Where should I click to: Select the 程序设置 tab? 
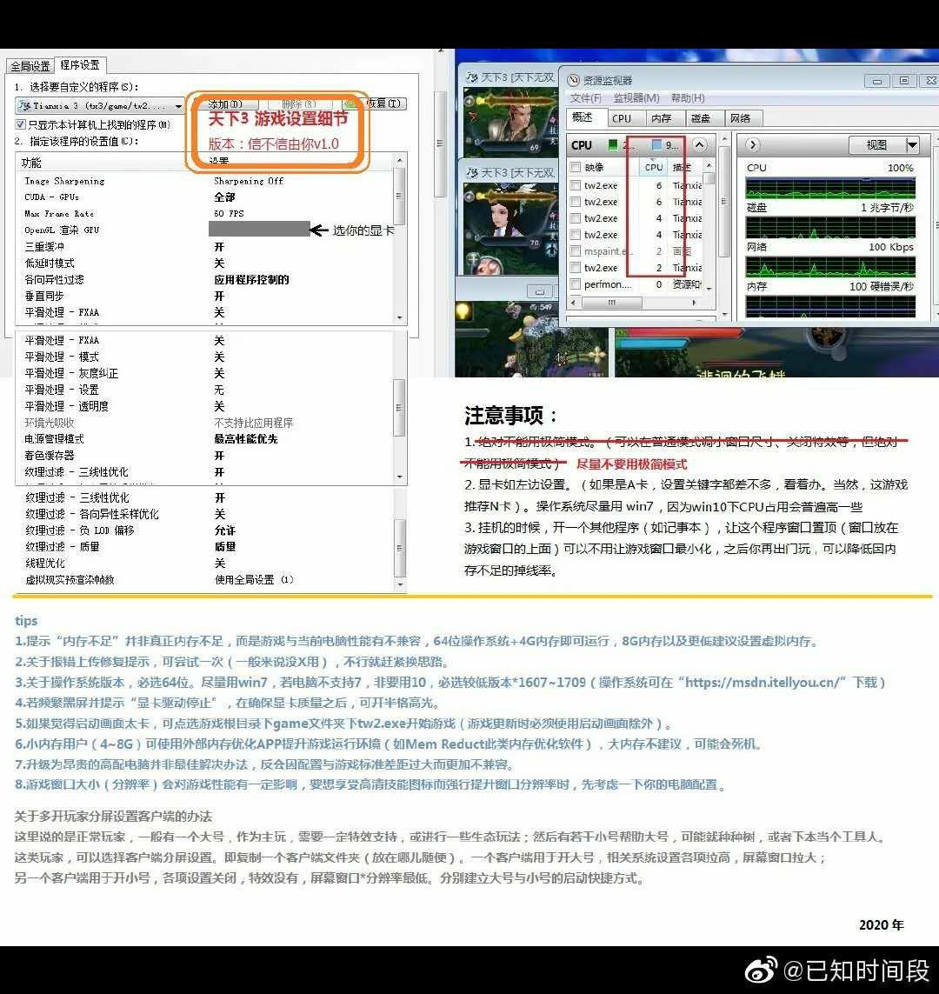click(x=80, y=64)
